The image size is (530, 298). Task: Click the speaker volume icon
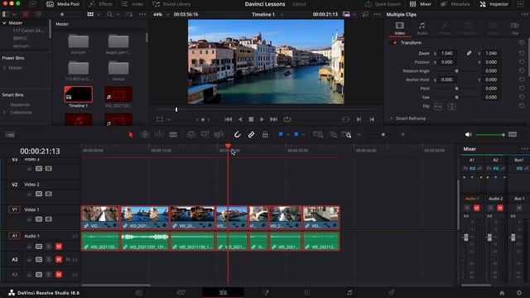(468, 134)
